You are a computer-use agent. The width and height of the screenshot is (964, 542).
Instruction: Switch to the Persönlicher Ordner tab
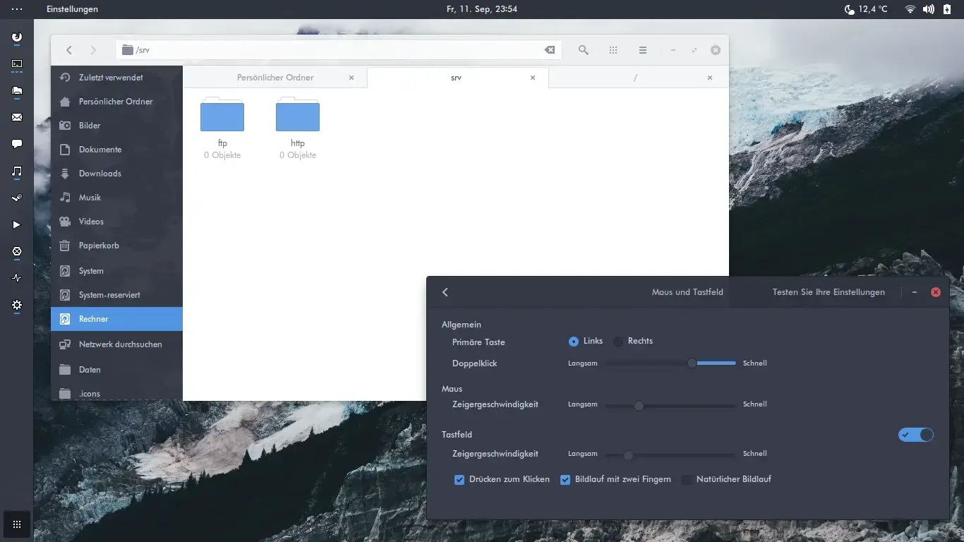click(275, 78)
